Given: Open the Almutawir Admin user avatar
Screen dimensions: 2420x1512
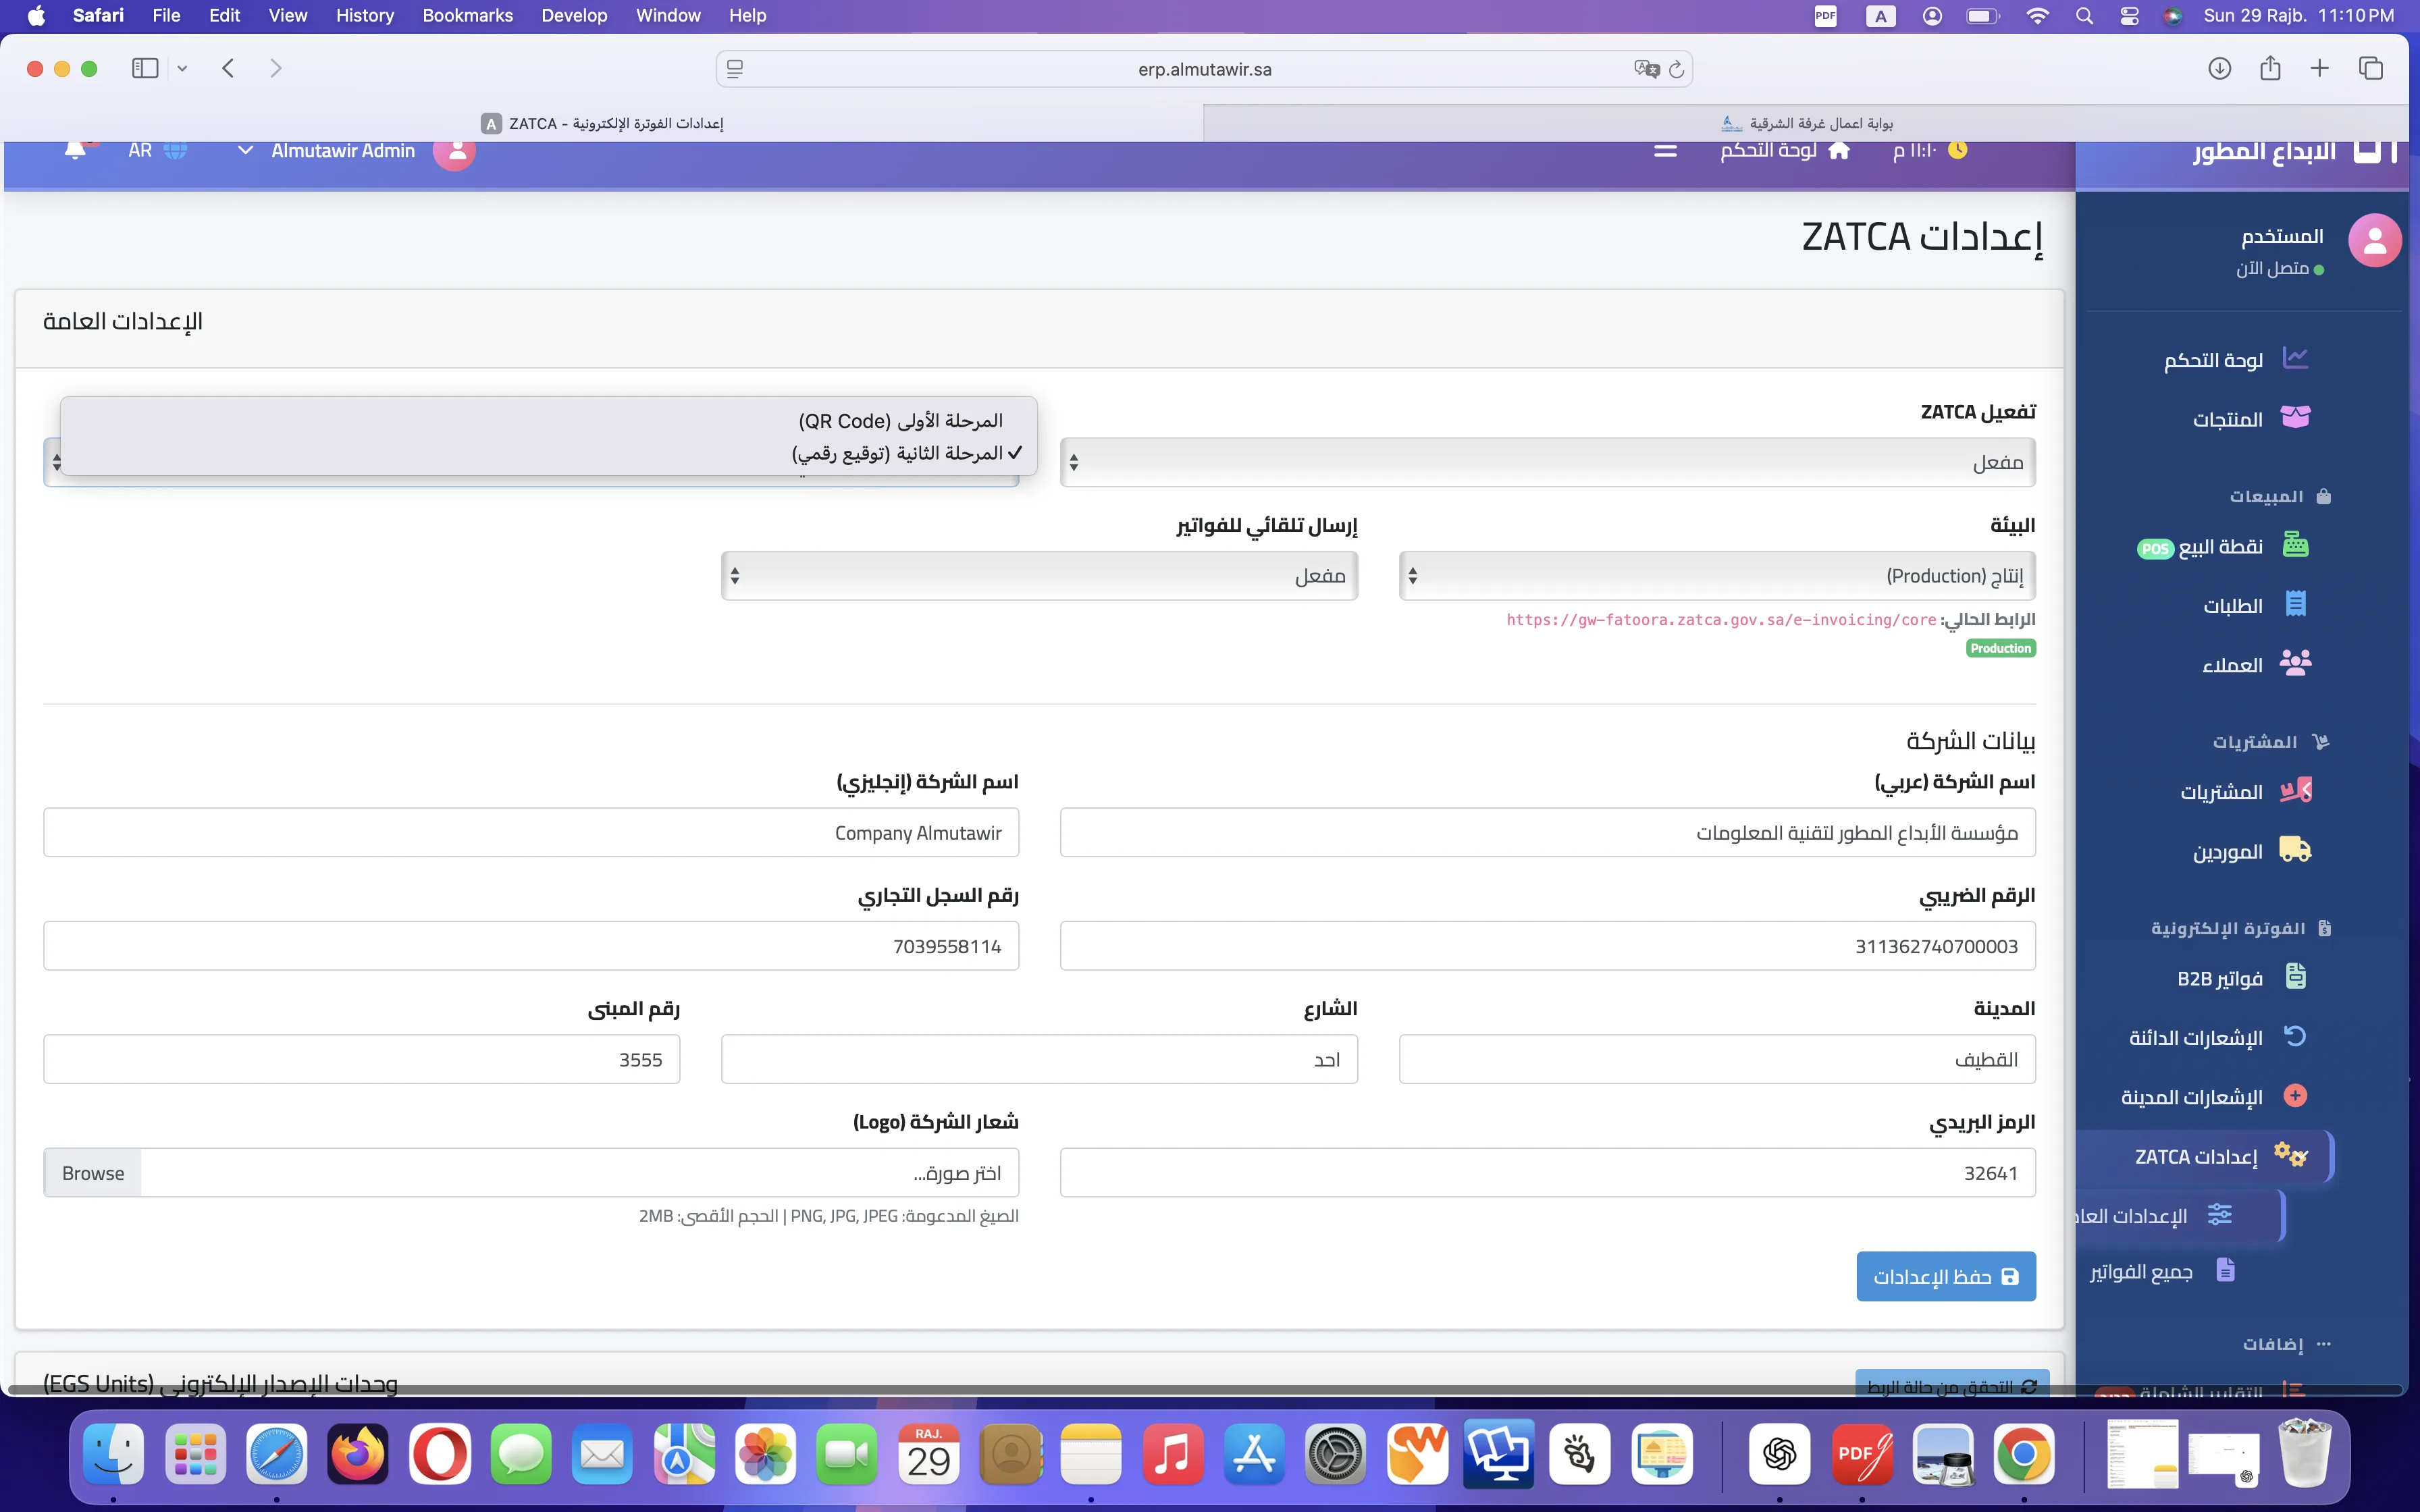Looking at the screenshot, I should coord(454,151).
